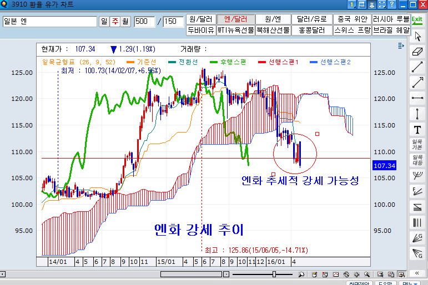Switch chart period to 주 (weekly)
Image resolution: width=428 pixels, height=285 pixels.
(x=115, y=22)
